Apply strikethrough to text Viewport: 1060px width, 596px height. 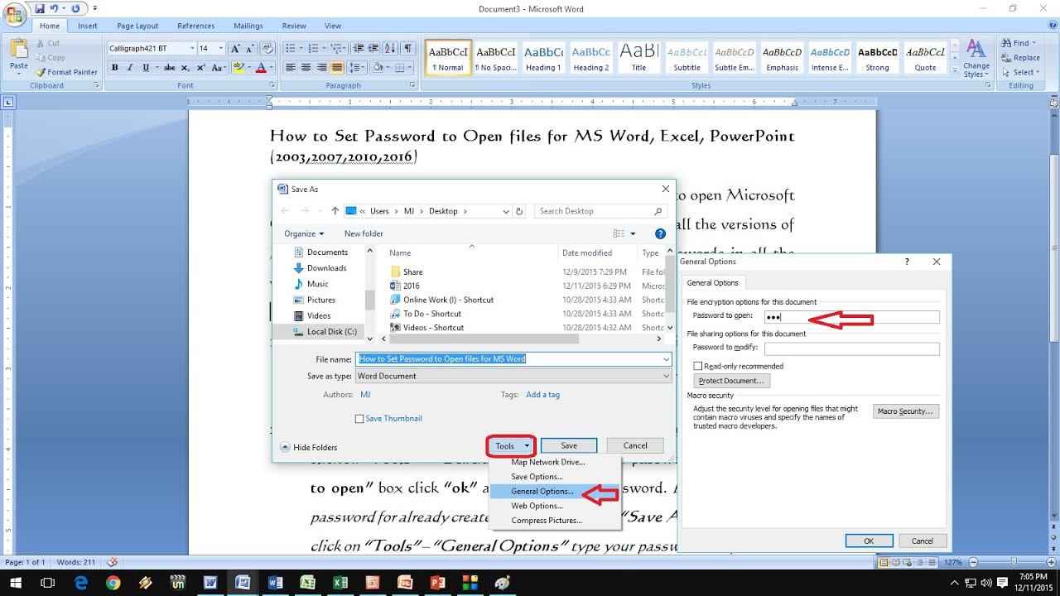tap(170, 68)
